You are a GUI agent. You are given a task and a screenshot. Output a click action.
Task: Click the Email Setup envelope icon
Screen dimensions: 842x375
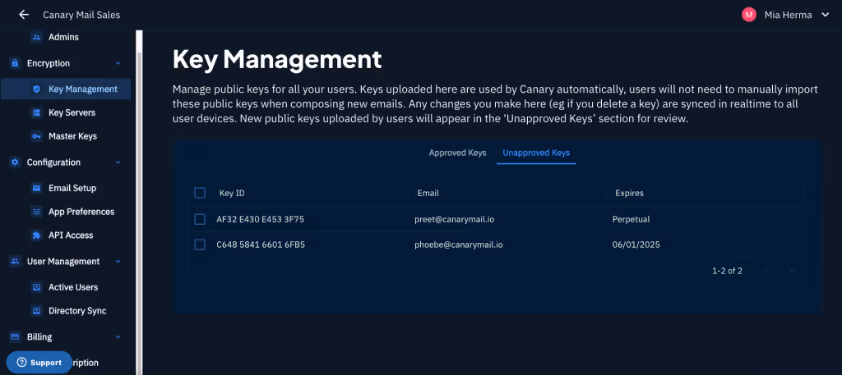[x=36, y=188]
